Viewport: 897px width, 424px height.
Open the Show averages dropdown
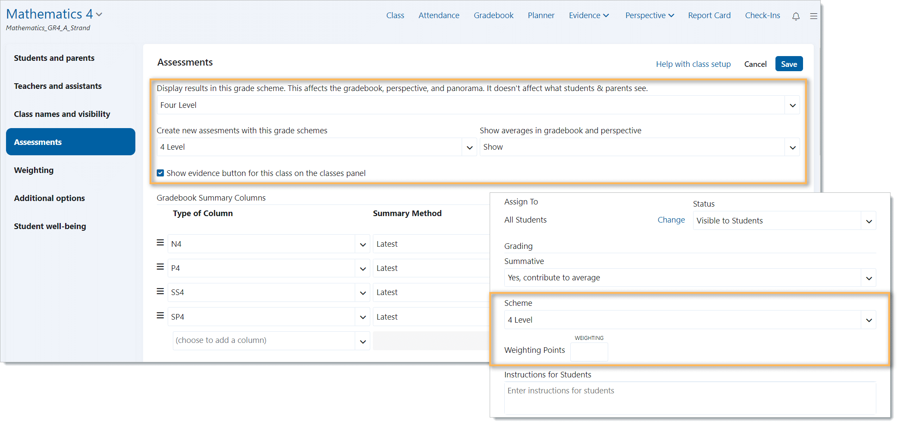(x=792, y=148)
